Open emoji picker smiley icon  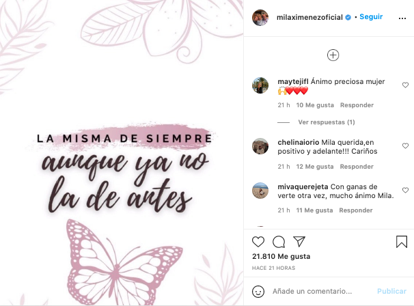[258, 292]
